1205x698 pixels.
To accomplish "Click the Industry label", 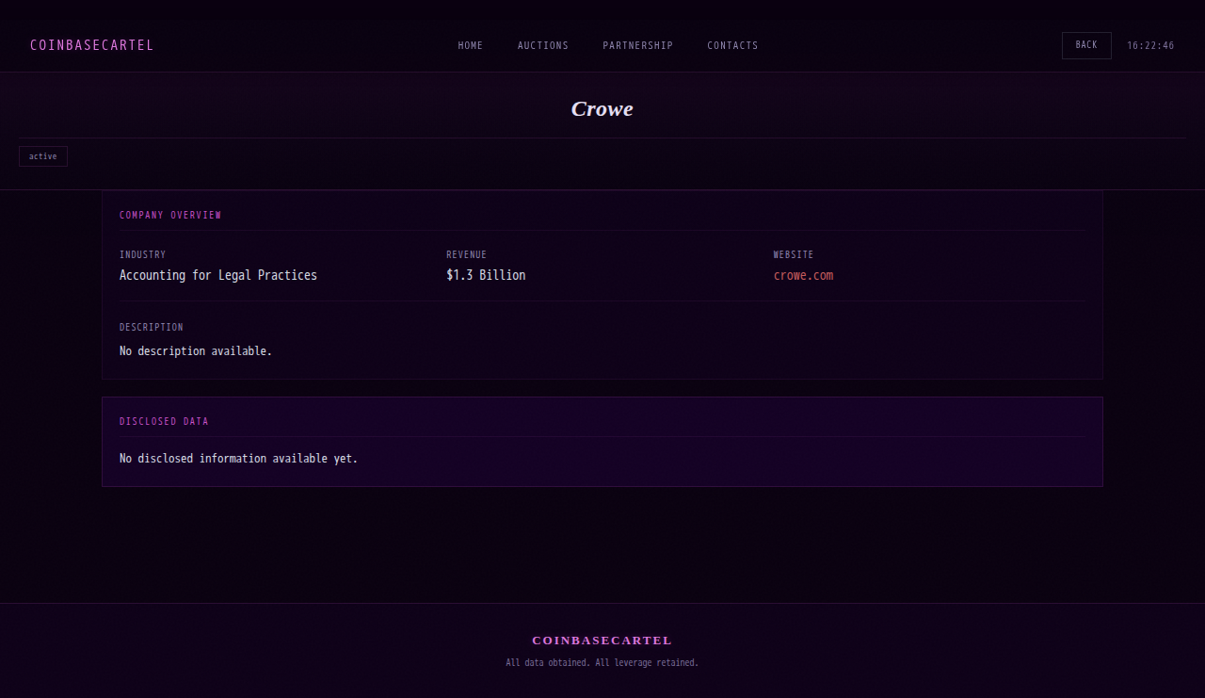I will point(142,254).
